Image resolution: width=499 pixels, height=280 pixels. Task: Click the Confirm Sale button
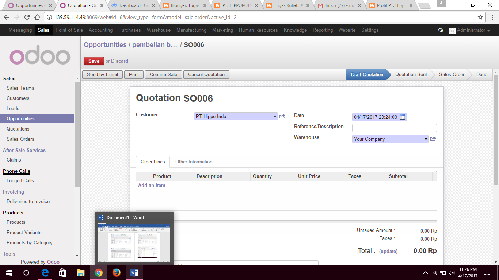coord(164,75)
